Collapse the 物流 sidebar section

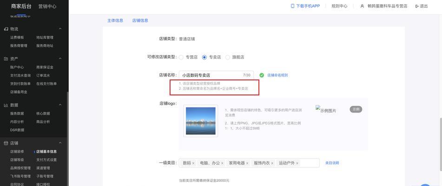[x=60, y=29]
